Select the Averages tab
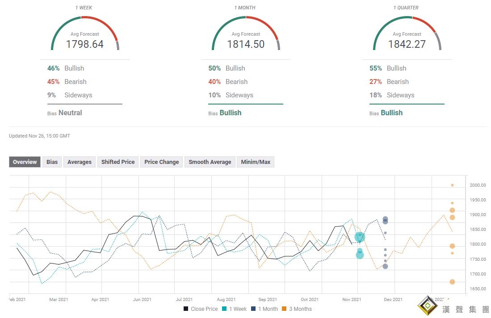 click(80, 162)
